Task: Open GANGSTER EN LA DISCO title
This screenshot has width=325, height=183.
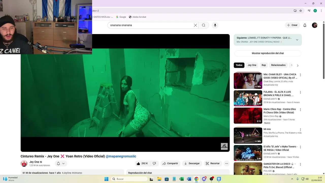Action: (x=279, y=165)
